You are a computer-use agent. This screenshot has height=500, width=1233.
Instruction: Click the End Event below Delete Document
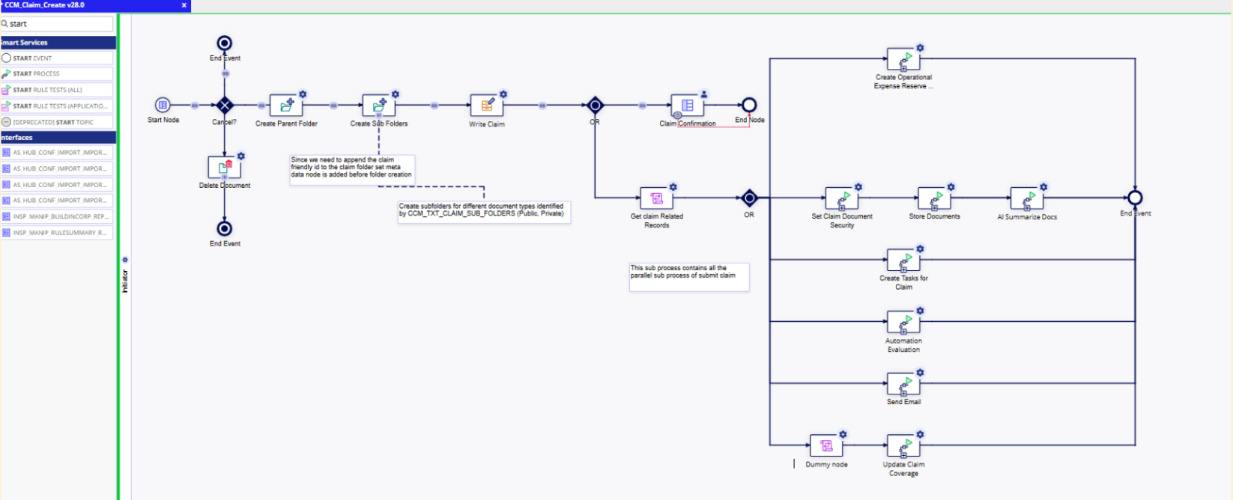point(224,228)
